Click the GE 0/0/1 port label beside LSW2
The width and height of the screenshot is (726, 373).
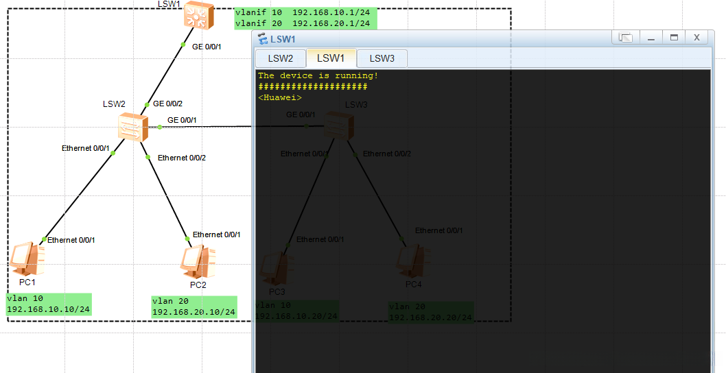tap(182, 120)
